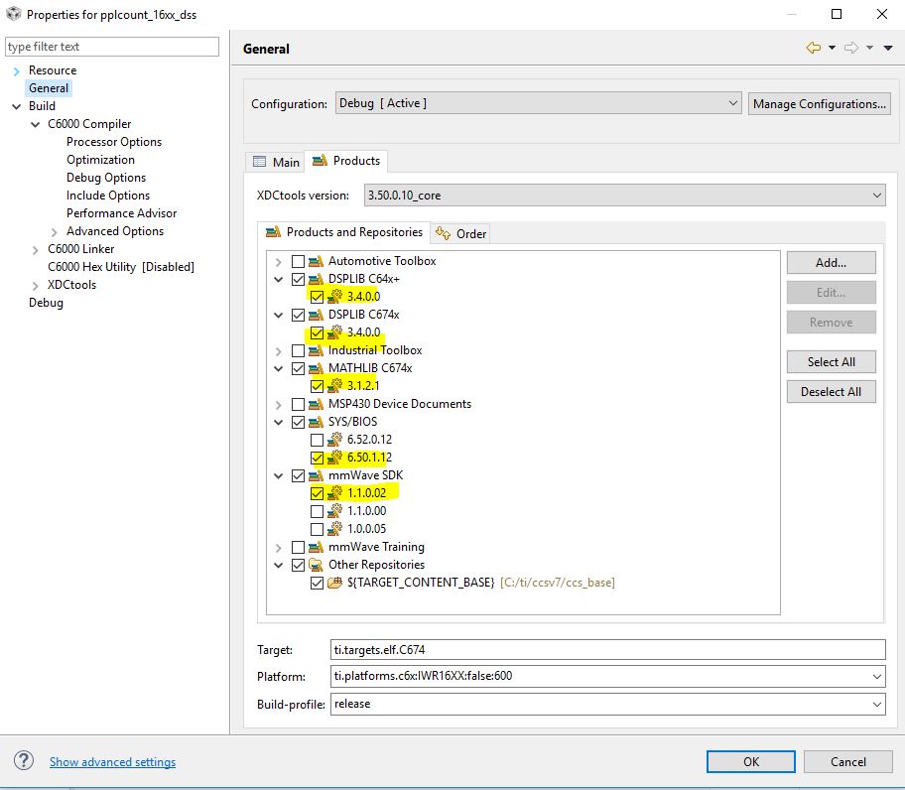The image size is (905, 790).
Task: Uncheck the SYS/BIOS 6.50.1.12 checkbox
Action: (317, 459)
